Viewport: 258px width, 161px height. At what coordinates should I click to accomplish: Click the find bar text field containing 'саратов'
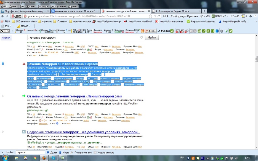tap(30, 152)
